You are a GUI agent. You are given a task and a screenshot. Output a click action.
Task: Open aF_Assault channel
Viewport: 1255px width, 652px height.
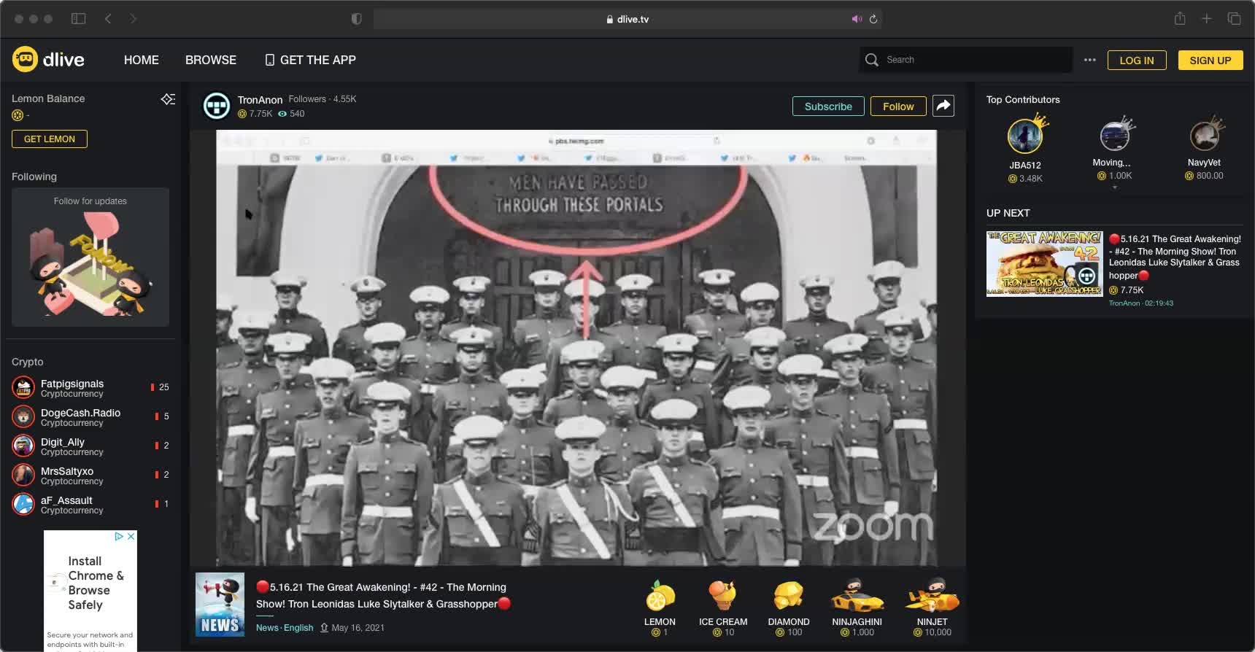coord(90,504)
